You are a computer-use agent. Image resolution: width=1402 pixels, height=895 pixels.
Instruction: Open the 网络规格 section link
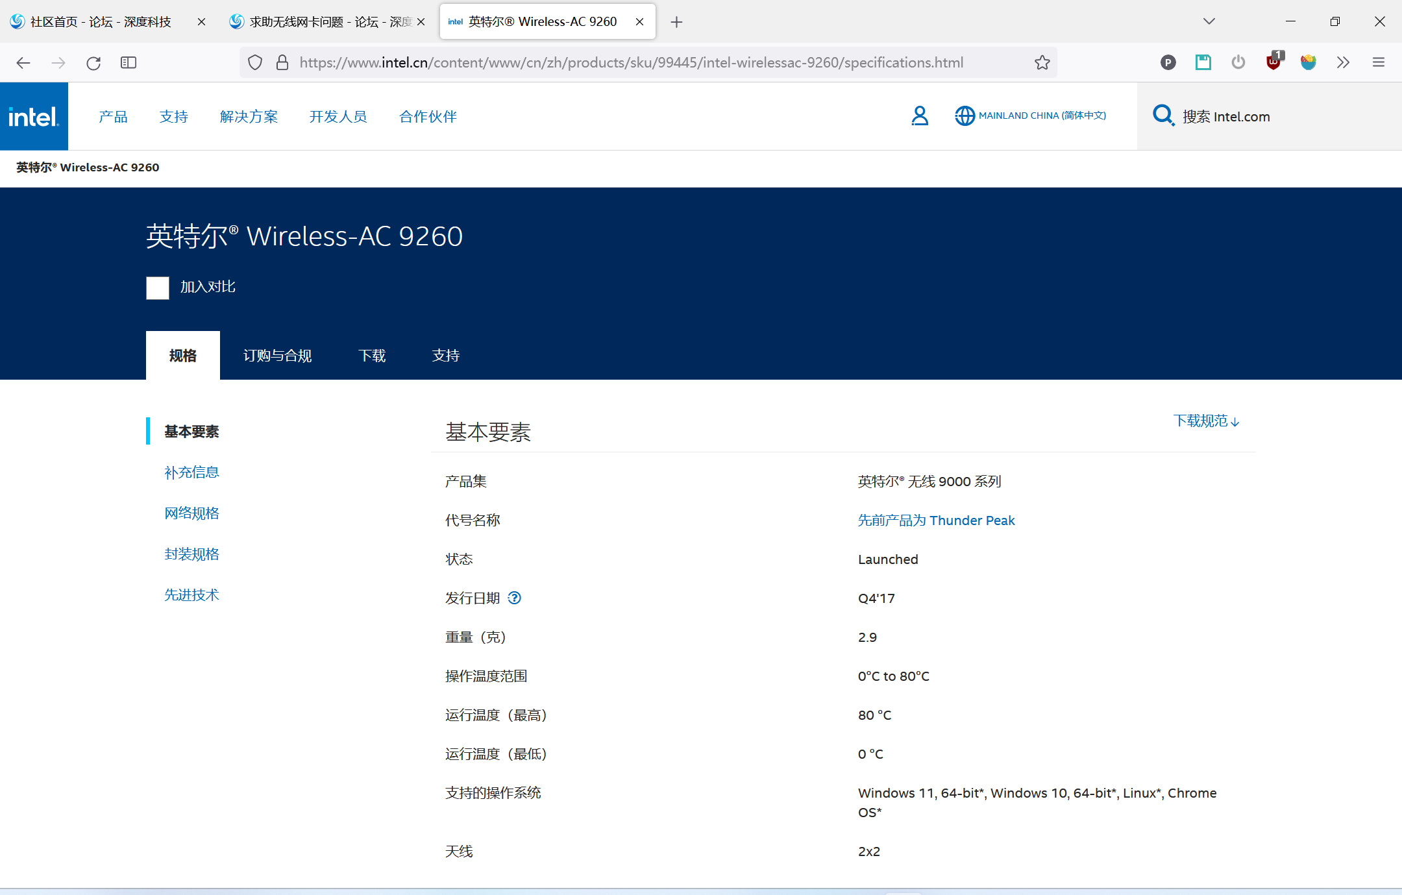[x=191, y=513]
